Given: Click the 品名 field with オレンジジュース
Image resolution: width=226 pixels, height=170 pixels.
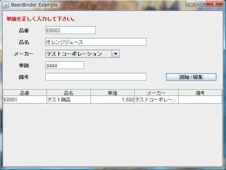Looking at the screenshot, I should point(96,42).
